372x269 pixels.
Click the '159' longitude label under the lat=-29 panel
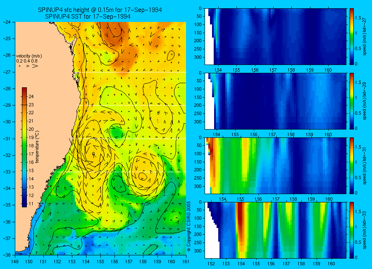click(310, 135)
